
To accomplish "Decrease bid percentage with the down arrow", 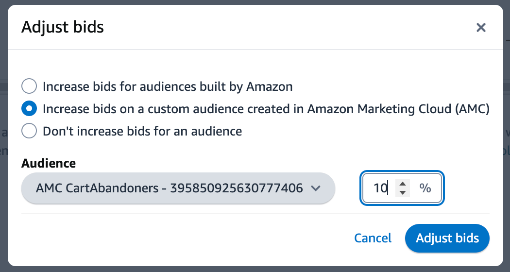I will coord(402,192).
